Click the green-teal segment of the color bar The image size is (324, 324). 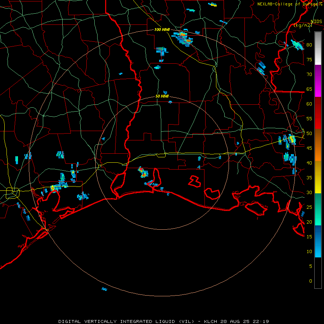coord(318,209)
